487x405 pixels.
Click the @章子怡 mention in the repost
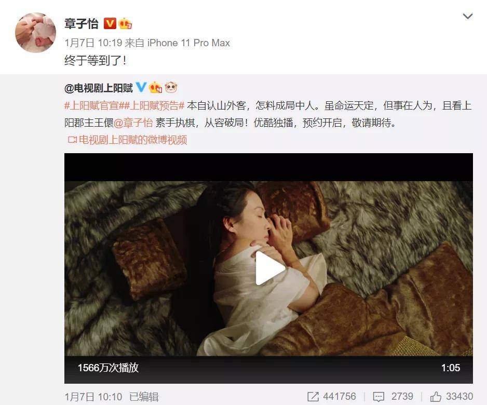[x=133, y=123]
